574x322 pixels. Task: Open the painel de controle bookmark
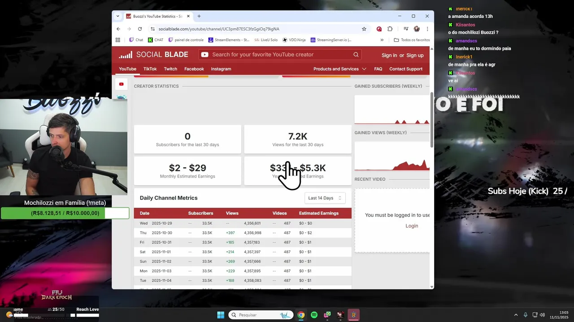coord(186,40)
